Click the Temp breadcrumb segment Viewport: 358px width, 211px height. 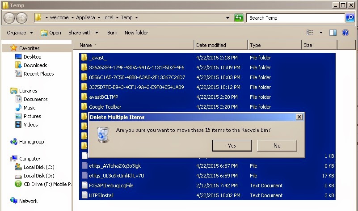pos(127,17)
